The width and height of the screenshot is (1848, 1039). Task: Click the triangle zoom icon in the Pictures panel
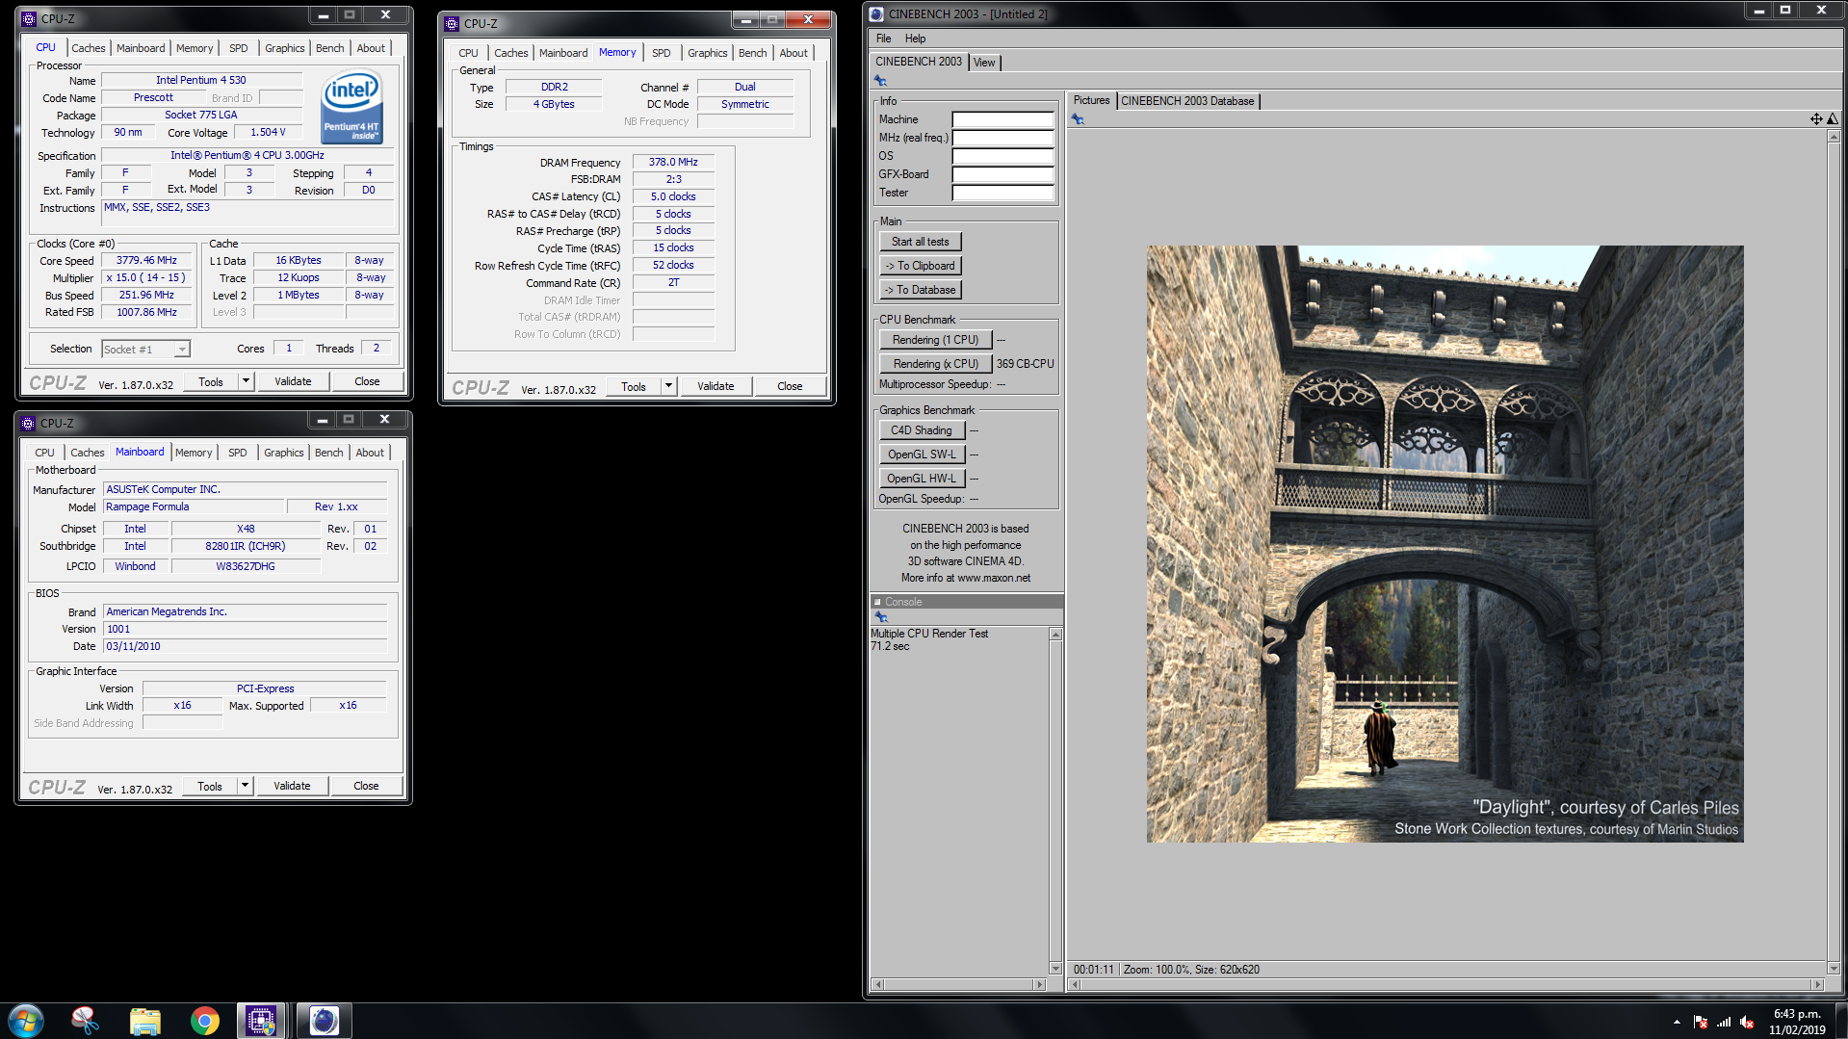tap(1833, 118)
